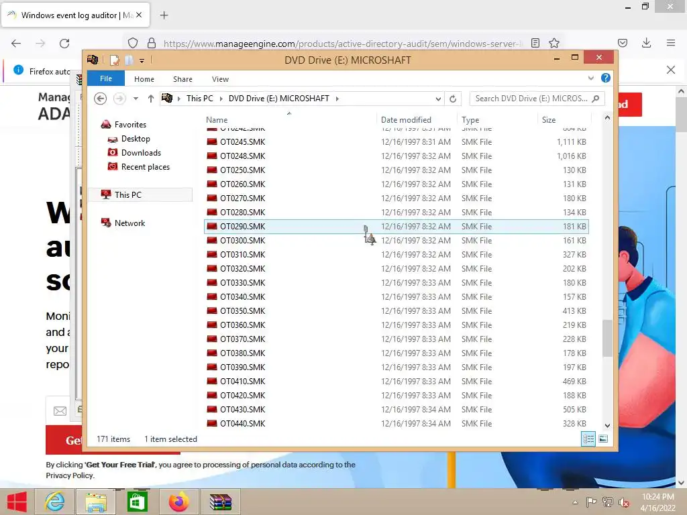This screenshot has height=515, width=687.
Task: Reload the page in Firefox
Action: pos(64,44)
